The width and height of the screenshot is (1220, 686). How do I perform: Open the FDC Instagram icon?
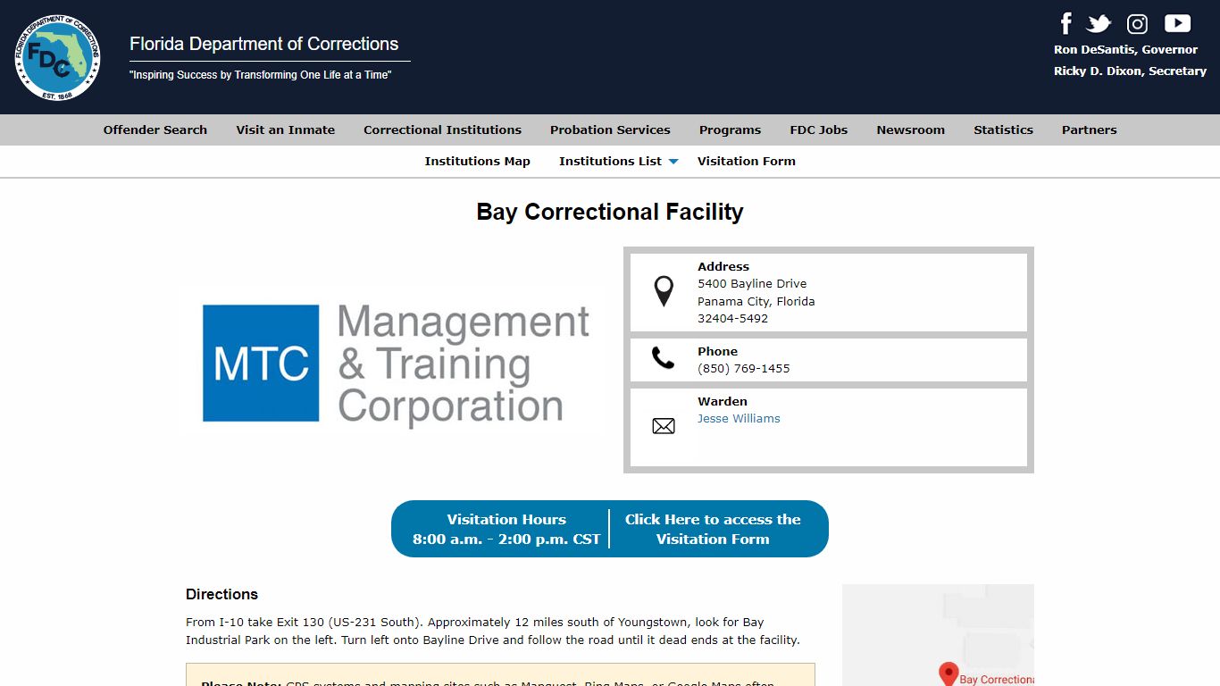click(x=1137, y=24)
